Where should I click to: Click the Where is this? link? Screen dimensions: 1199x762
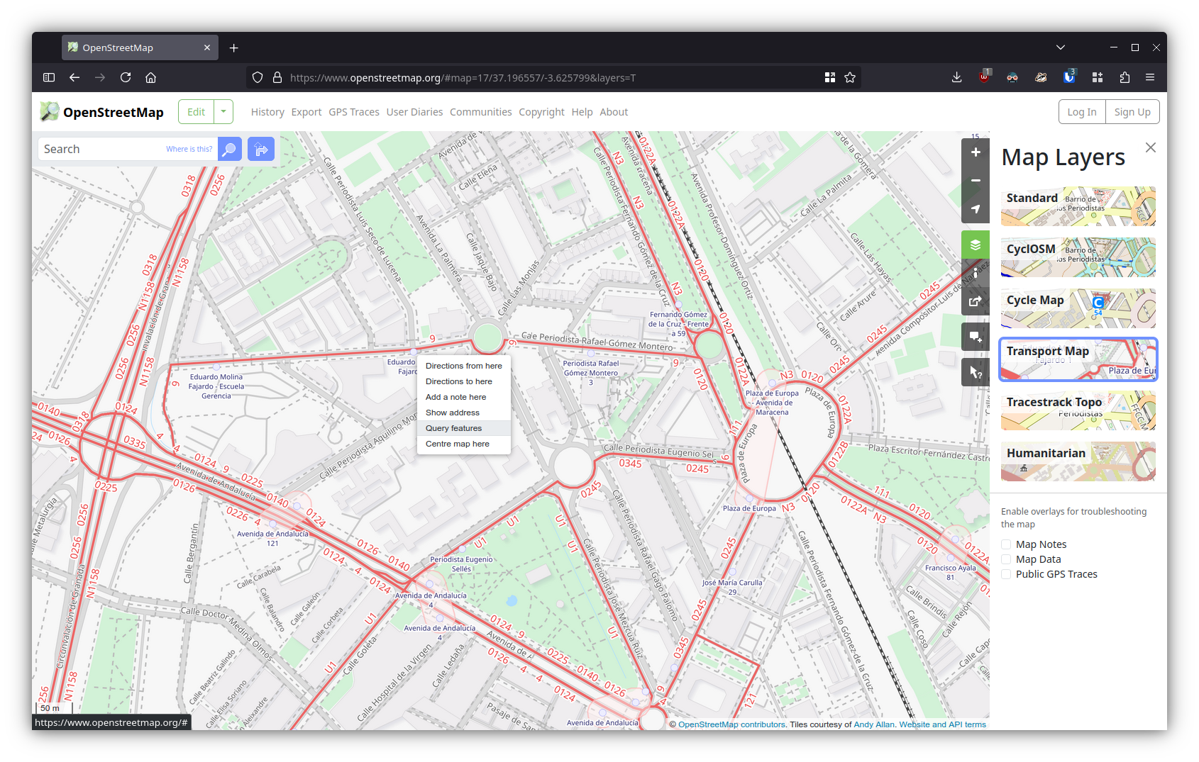point(189,149)
